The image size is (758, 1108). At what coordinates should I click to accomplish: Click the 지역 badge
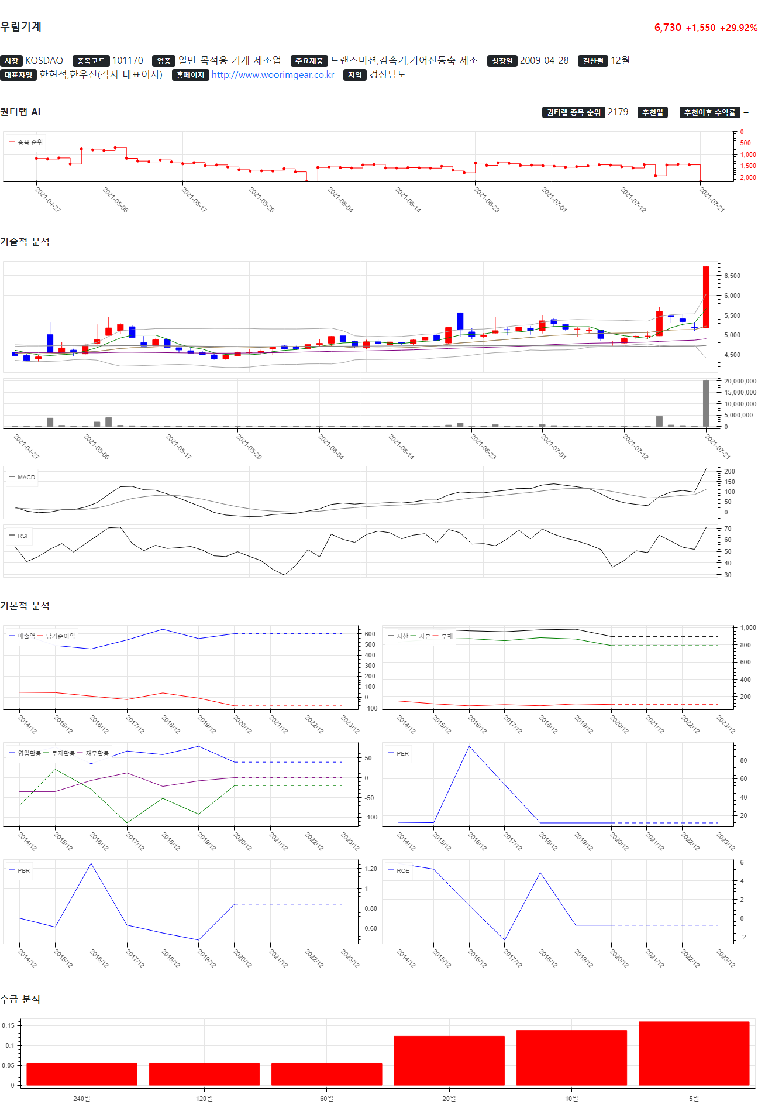pyautogui.click(x=355, y=75)
